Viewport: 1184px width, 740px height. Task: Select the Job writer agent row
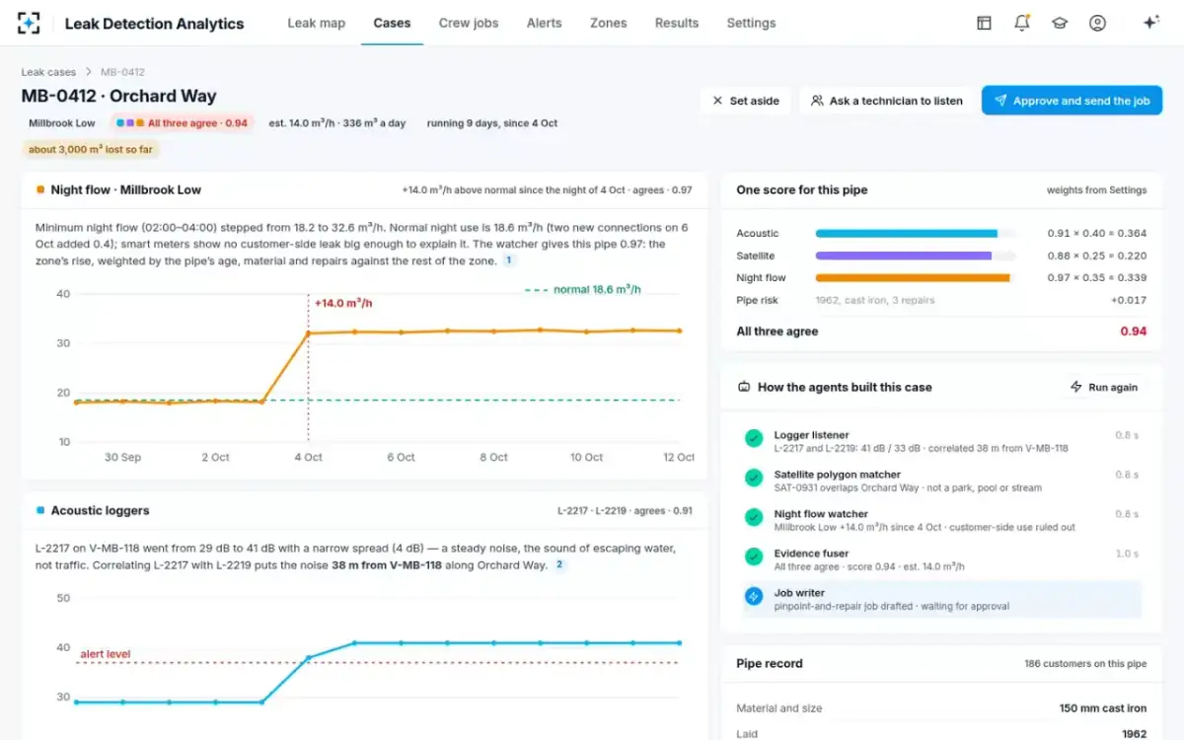click(x=939, y=599)
